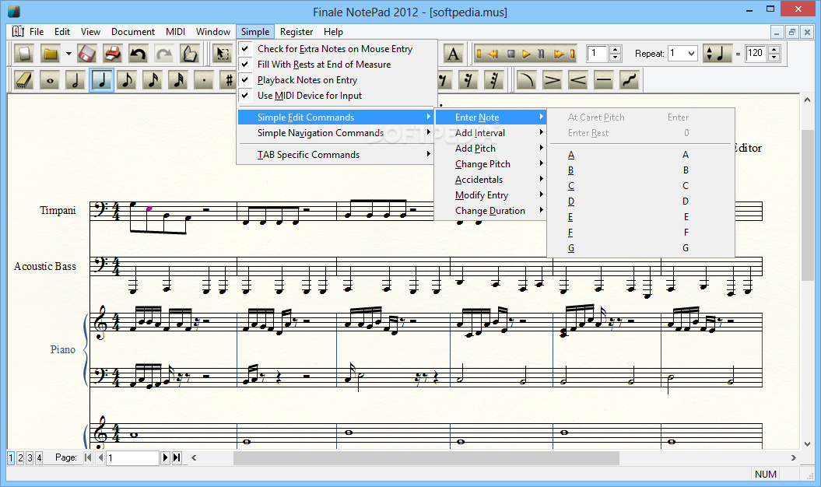This screenshot has width=821, height=487.
Task: Toggle Playback Notes on Entry
Action: coord(337,80)
